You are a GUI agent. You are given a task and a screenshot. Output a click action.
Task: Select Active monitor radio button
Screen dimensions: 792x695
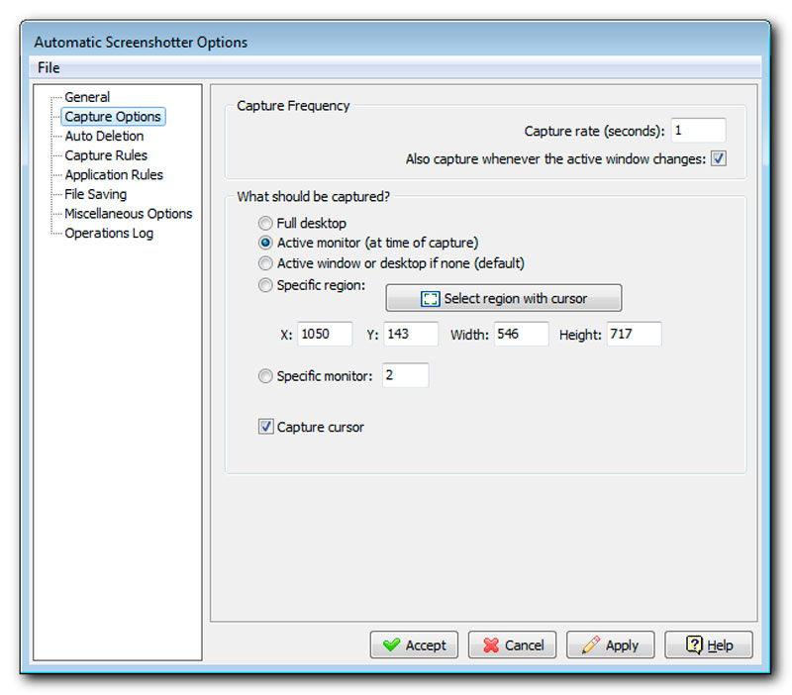point(265,243)
